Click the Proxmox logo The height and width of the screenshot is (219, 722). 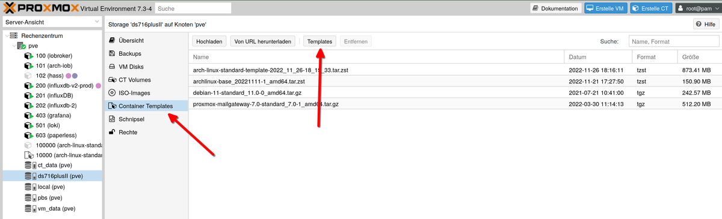pyautogui.click(x=41, y=8)
